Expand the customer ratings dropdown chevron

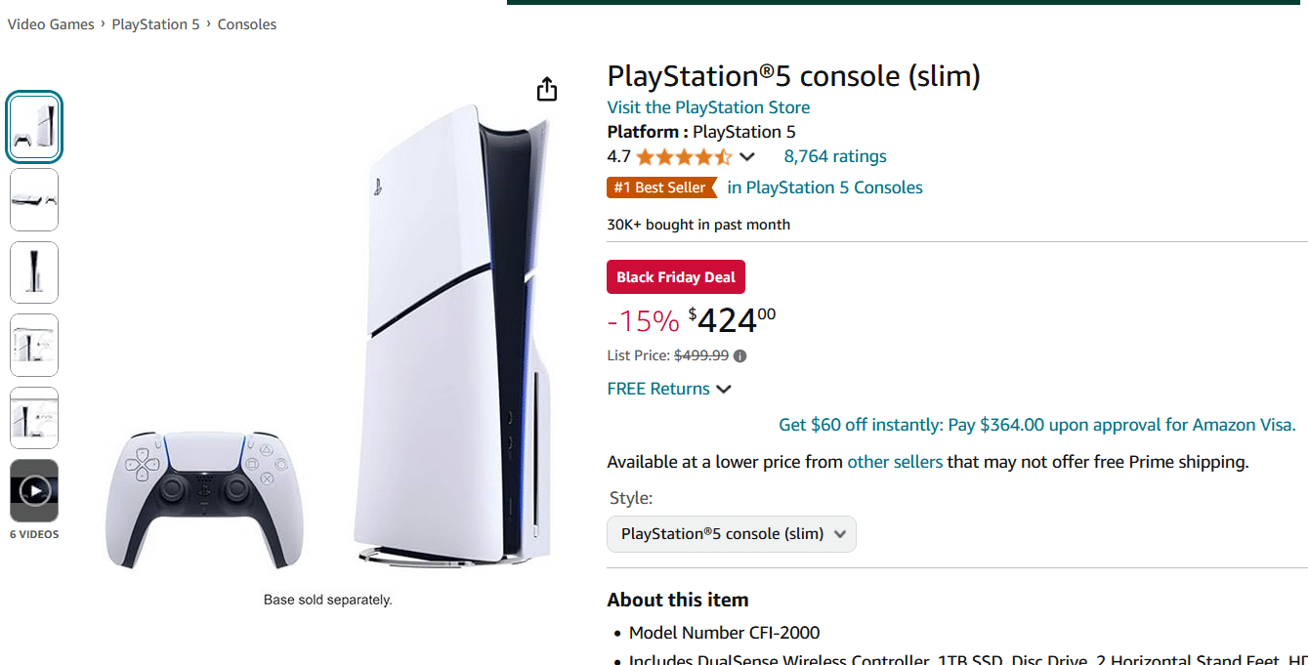coord(746,156)
